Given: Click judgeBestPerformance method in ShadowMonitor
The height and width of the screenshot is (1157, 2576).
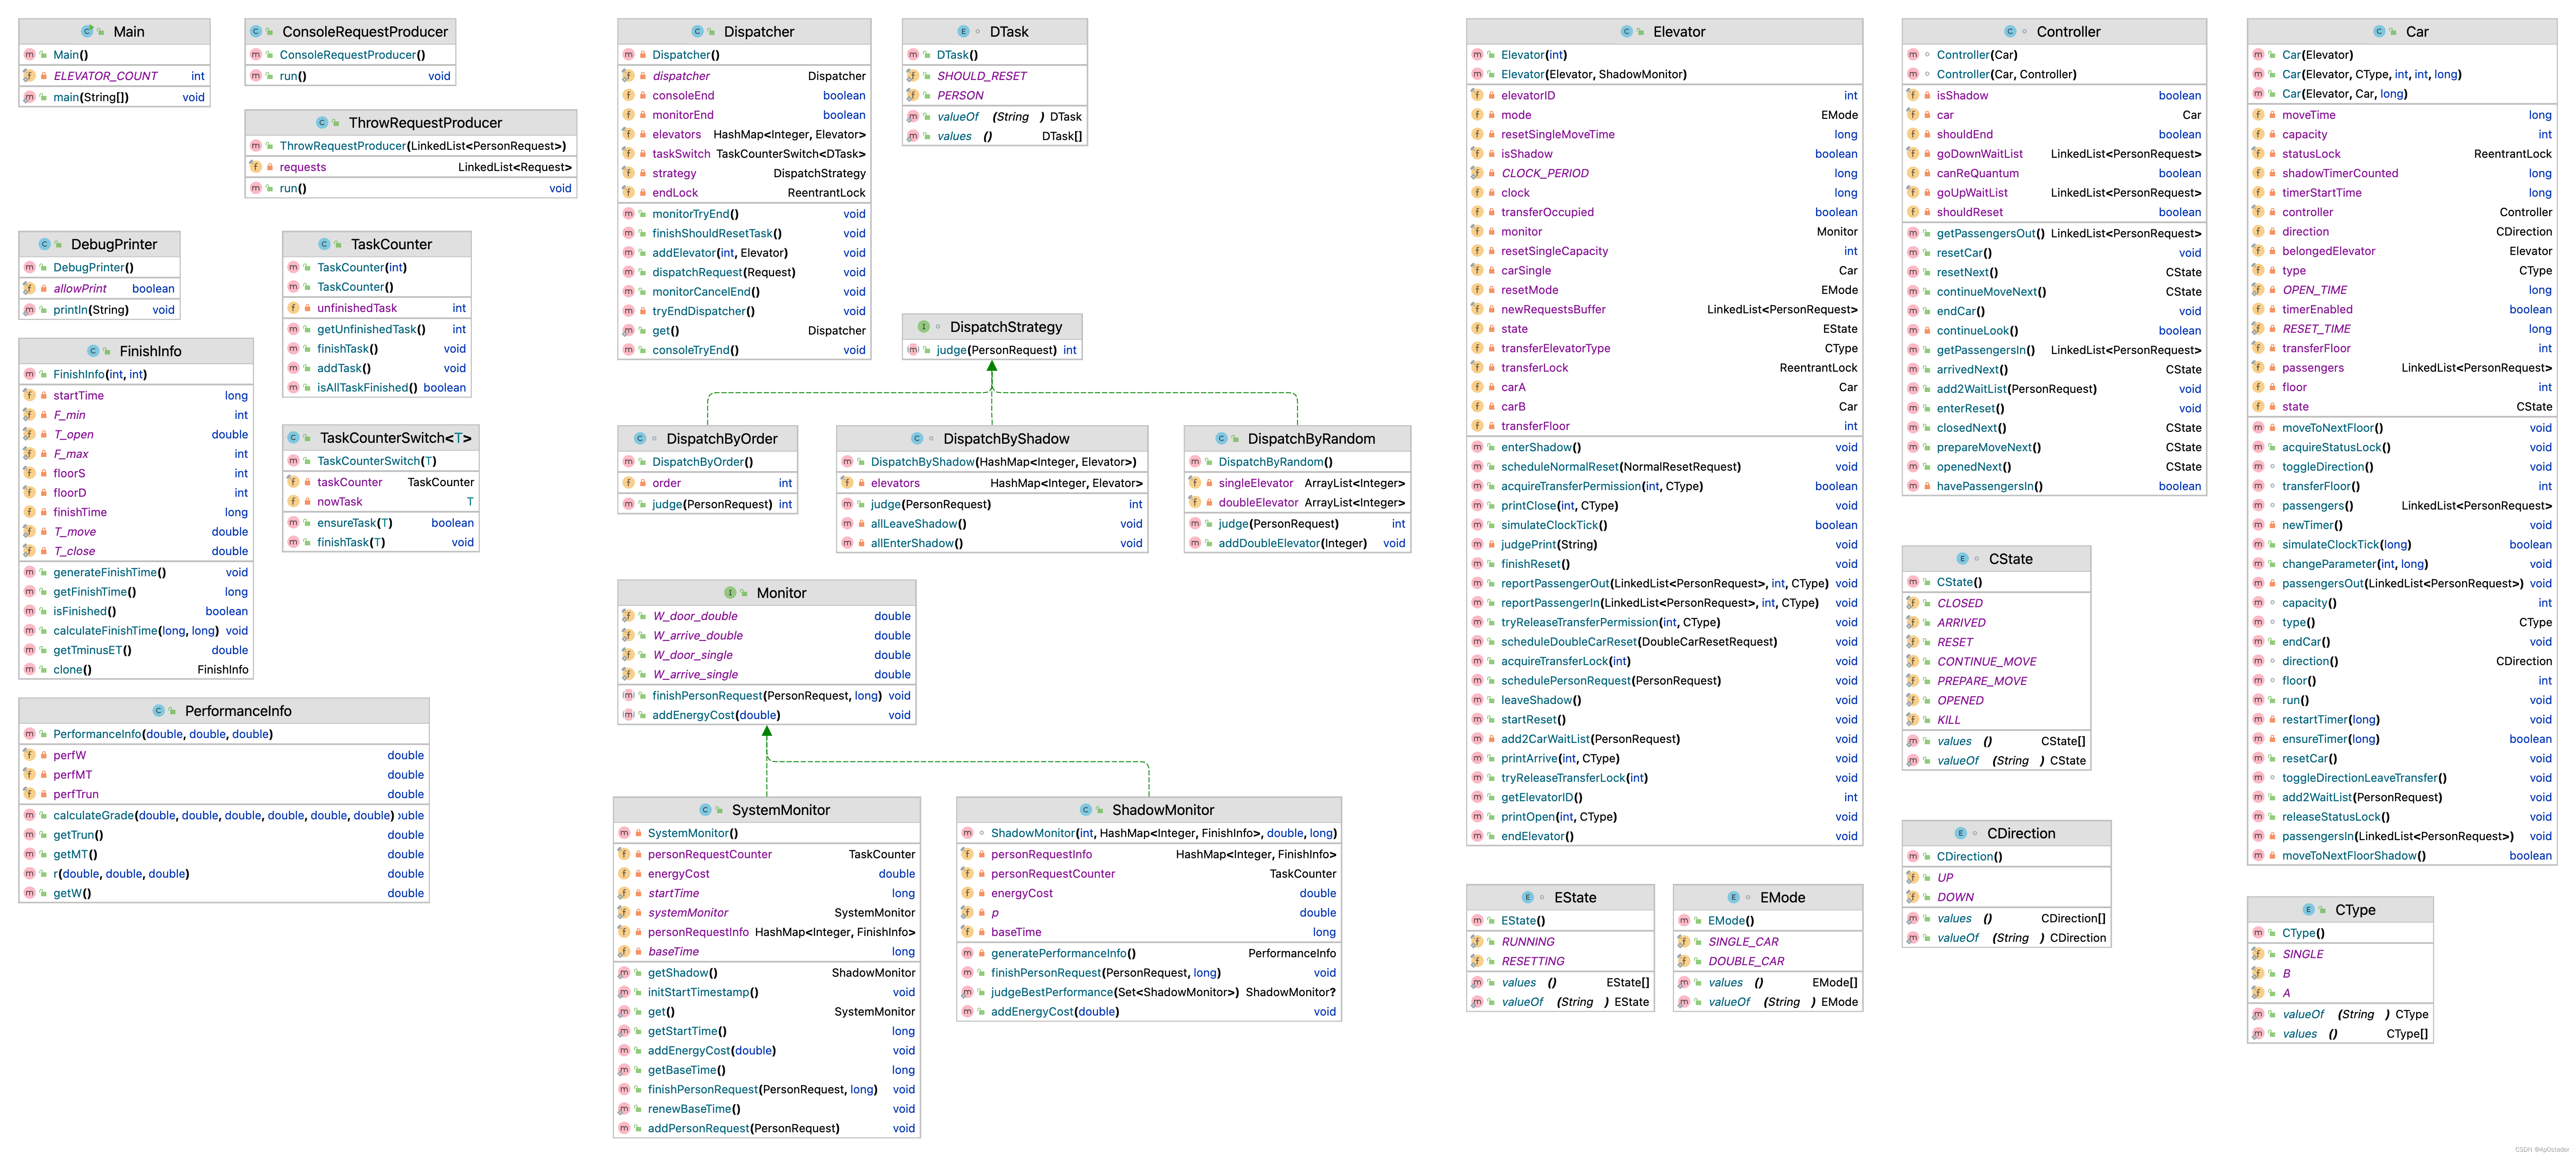Looking at the screenshot, I should click(x=1148, y=992).
